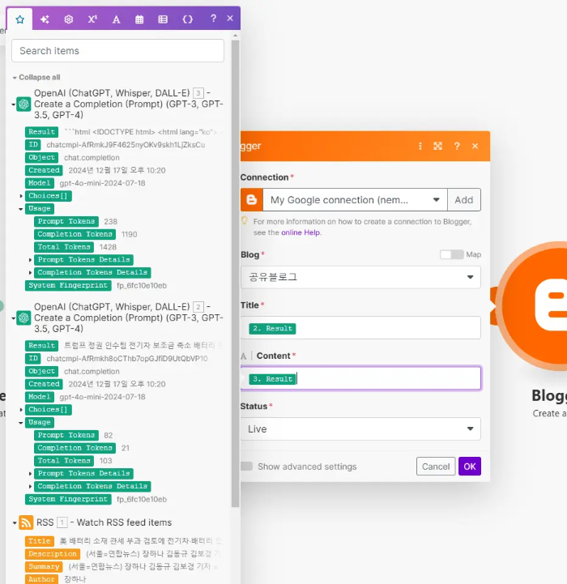Screen dimensions: 567x584
Task: Switch to the AI sparkles tab
Action: coord(45,19)
